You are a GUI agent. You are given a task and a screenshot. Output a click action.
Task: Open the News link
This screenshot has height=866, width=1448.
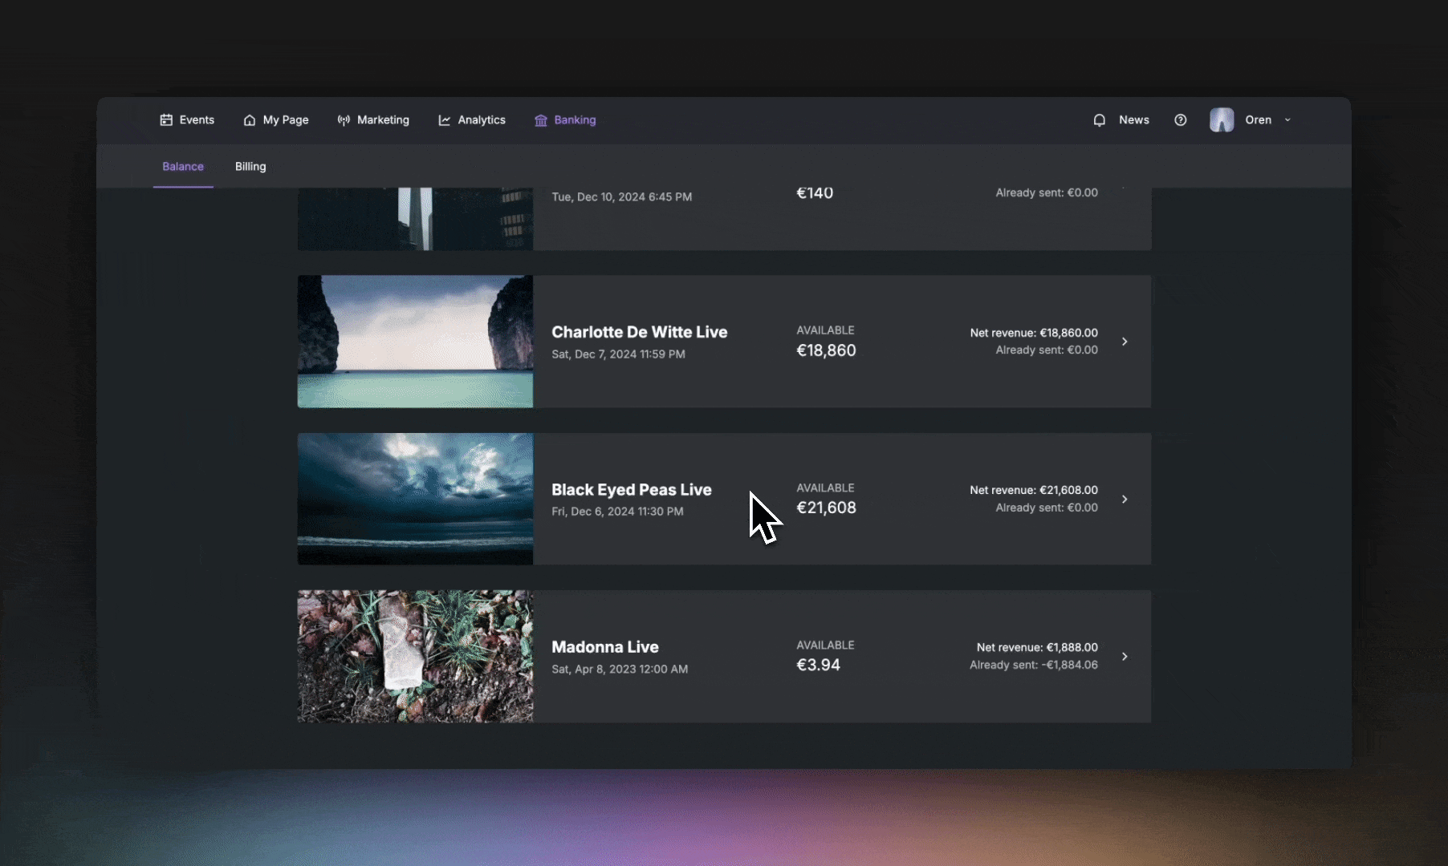[x=1134, y=120]
